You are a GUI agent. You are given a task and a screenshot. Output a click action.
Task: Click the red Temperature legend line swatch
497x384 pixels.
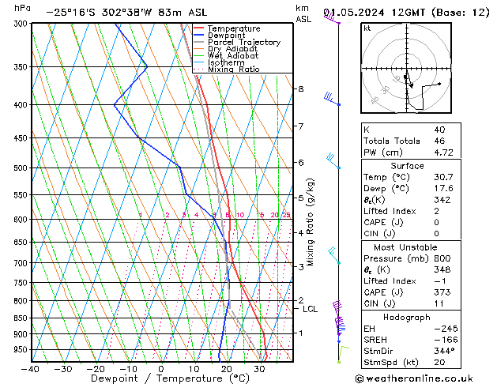pyautogui.click(x=198, y=28)
